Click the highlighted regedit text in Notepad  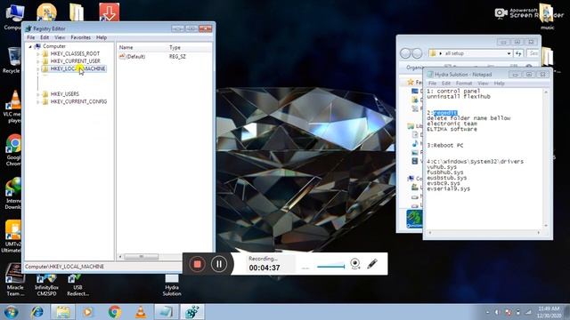coord(445,113)
